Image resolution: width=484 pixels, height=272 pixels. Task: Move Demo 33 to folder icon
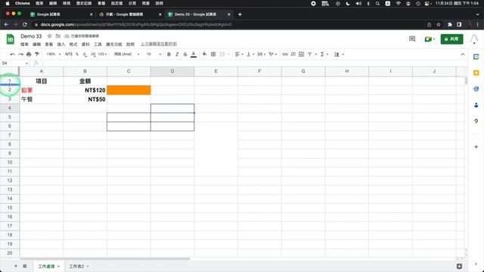coord(58,36)
